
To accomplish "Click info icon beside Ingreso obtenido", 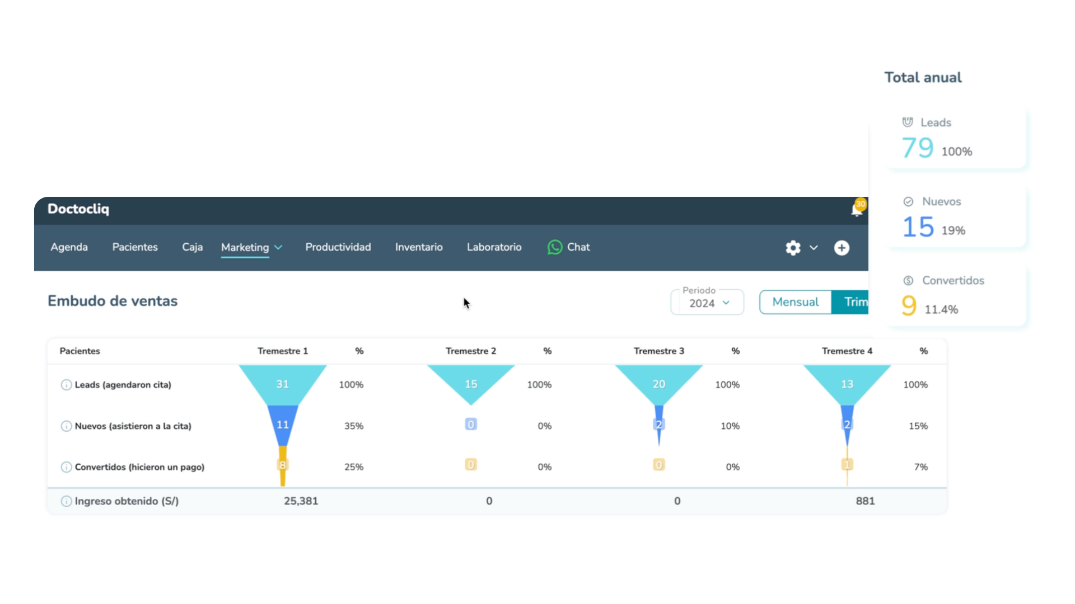I will coord(66,501).
